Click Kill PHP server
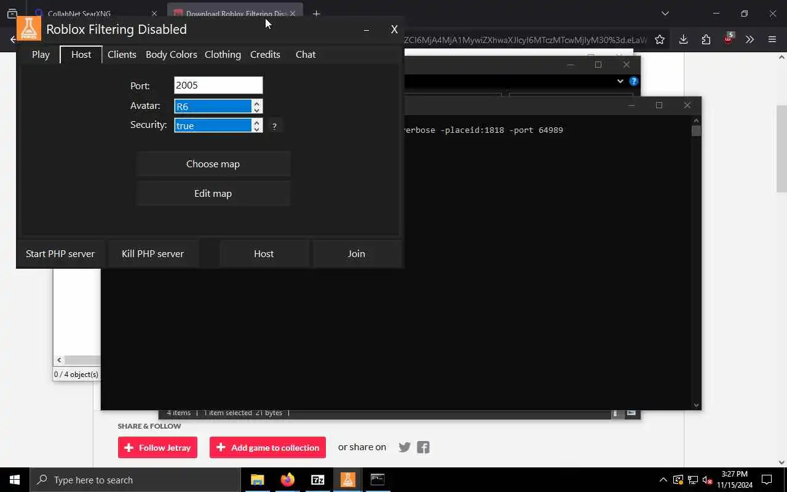787x492 pixels. 152,253
